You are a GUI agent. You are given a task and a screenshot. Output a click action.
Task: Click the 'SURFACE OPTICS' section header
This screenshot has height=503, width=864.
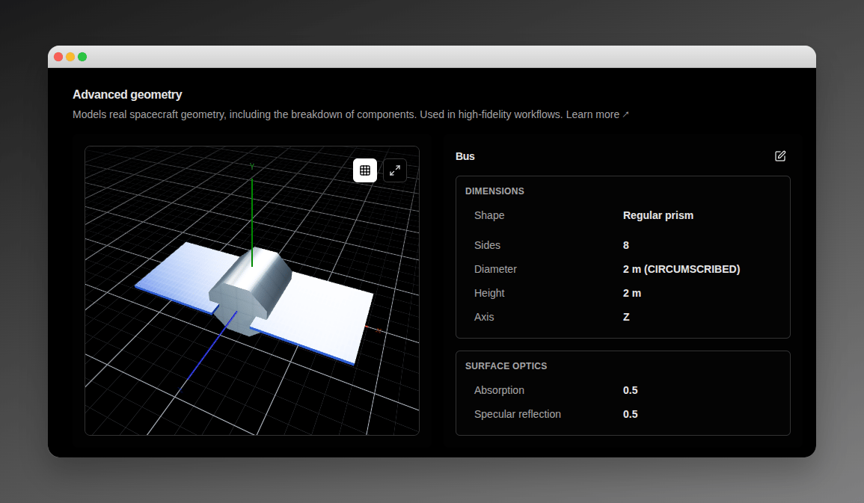[x=506, y=366]
